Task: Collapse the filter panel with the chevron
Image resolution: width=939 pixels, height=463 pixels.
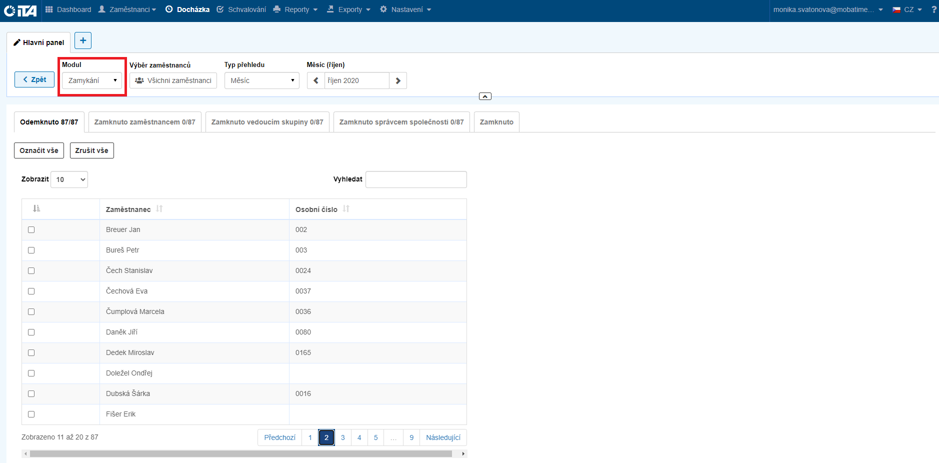Action: point(485,96)
